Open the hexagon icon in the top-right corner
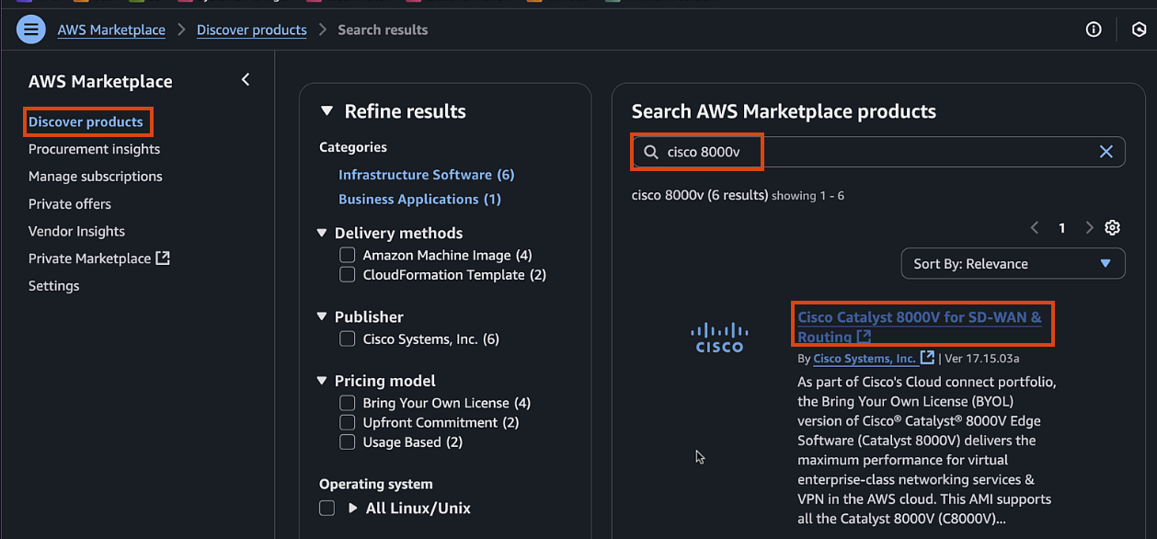1157x539 pixels. point(1139,29)
